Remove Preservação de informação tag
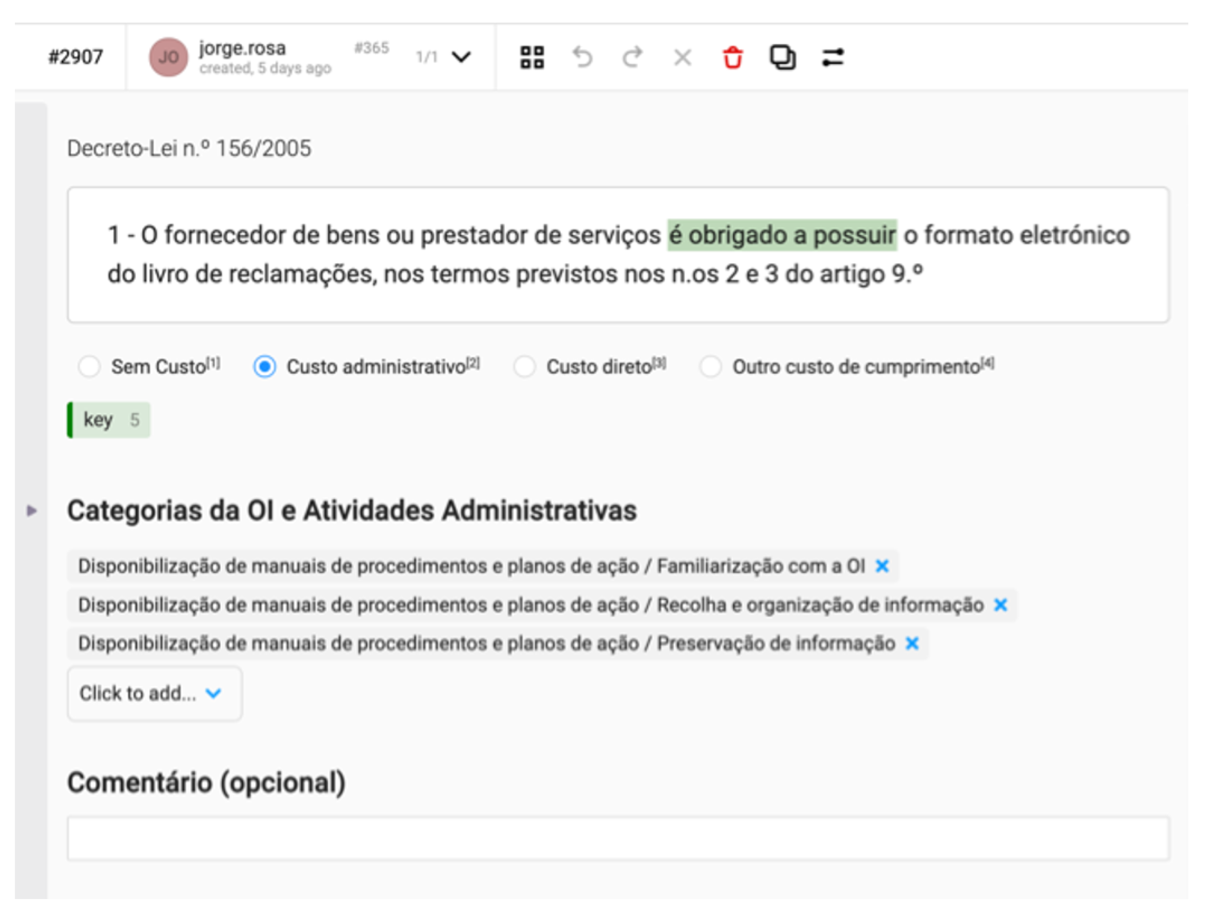Viewport: 1205px width, 913px height. tap(912, 644)
